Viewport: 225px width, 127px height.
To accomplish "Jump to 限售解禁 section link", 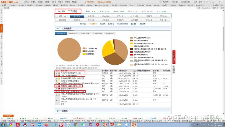I will click(142, 24).
